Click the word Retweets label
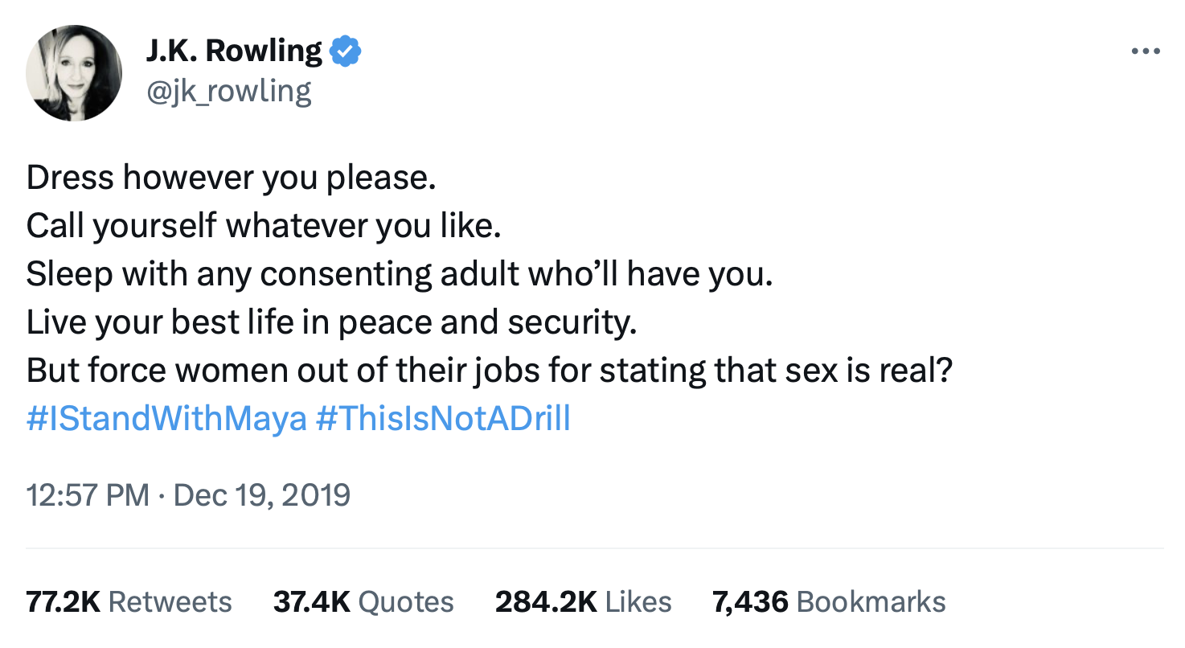The width and height of the screenshot is (1185, 648). [170, 601]
